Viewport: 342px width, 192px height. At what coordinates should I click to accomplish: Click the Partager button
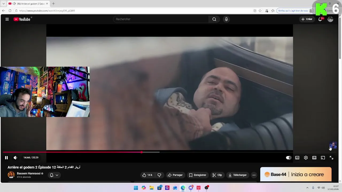(x=175, y=175)
